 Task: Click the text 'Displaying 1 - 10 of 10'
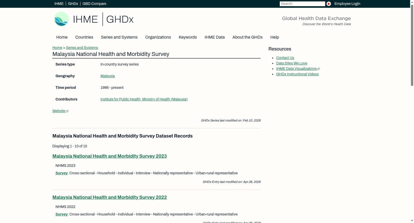(x=70, y=146)
